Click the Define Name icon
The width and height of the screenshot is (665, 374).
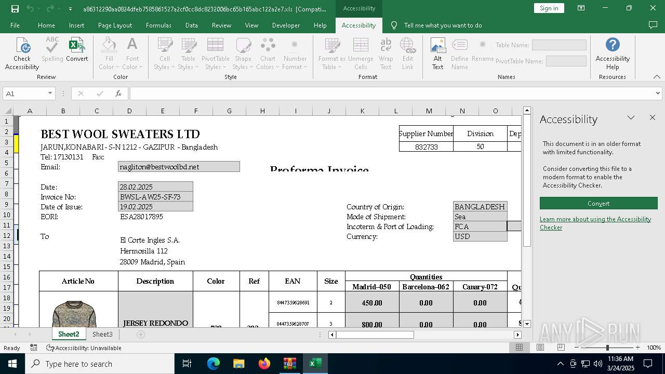point(460,45)
